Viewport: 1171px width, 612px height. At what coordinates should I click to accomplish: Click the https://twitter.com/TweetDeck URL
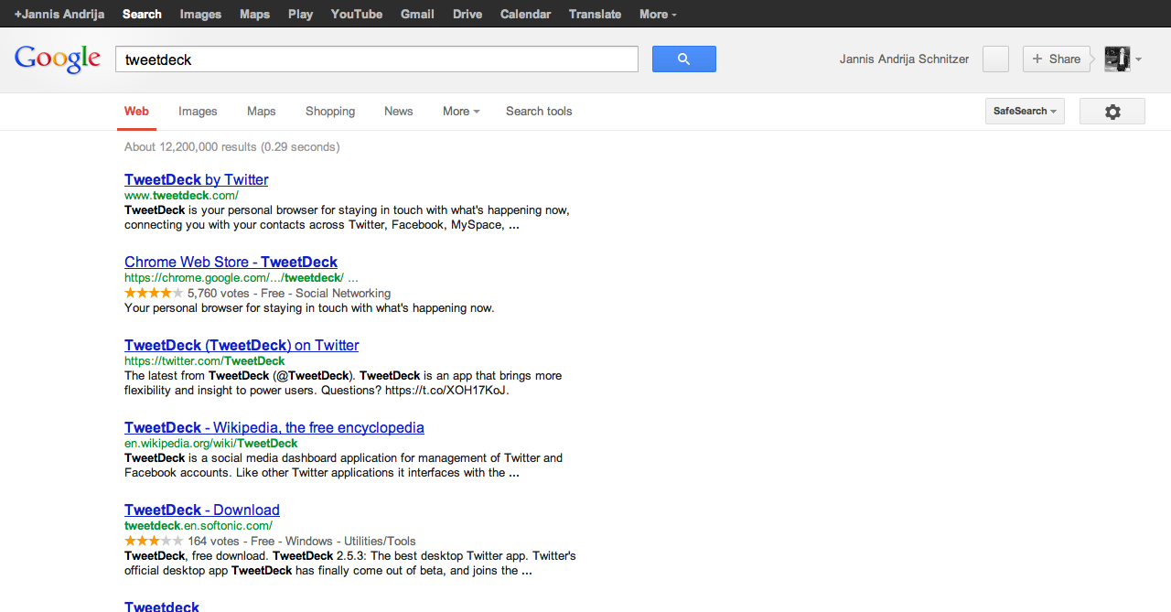[x=204, y=360]
